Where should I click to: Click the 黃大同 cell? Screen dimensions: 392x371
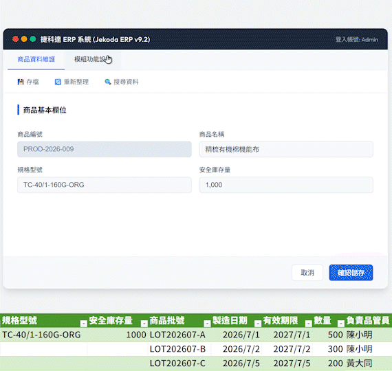pyautogui.click(x=368, y=363)
